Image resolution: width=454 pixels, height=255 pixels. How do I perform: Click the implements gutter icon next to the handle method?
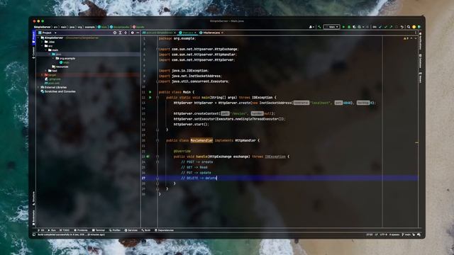pyautogui.click(x=148, y=157)
